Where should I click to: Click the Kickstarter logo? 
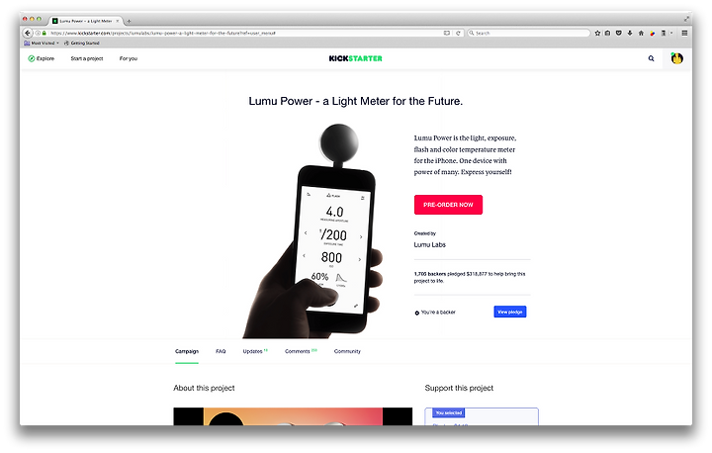356,58
